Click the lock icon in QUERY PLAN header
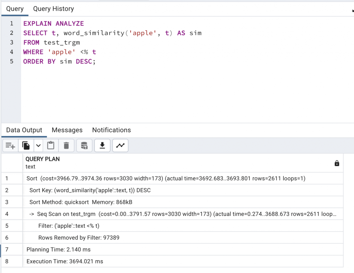The height and width of the screenshot is (273, 354). pos(337,163)
